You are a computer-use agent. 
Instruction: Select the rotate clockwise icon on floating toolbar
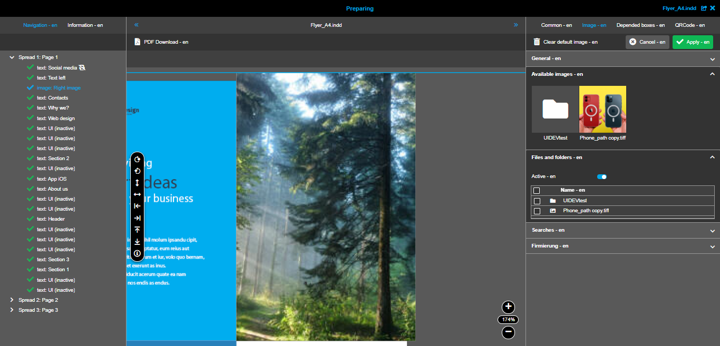click(137, 159)
